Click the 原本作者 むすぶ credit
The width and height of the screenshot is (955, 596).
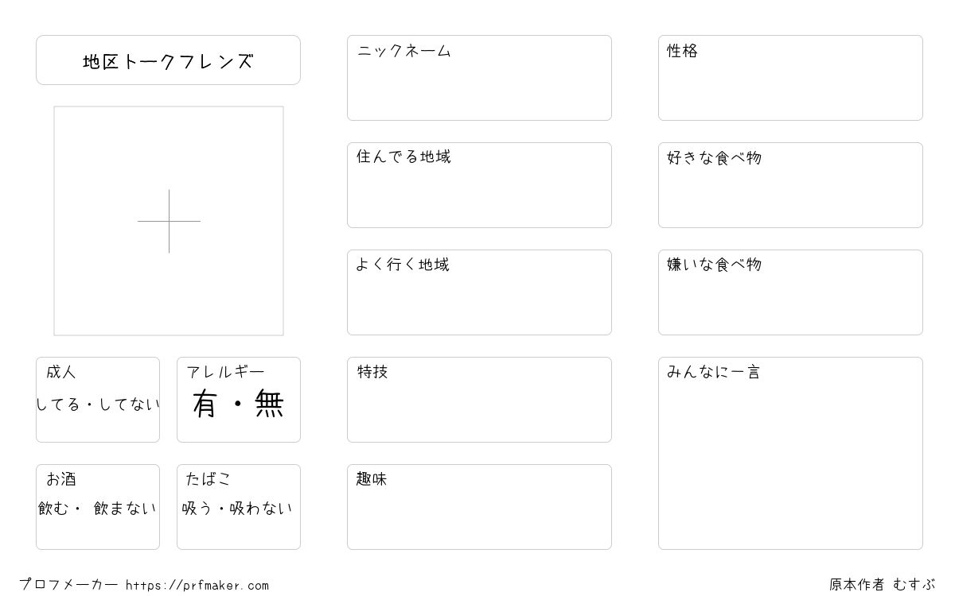coord(883,585)
